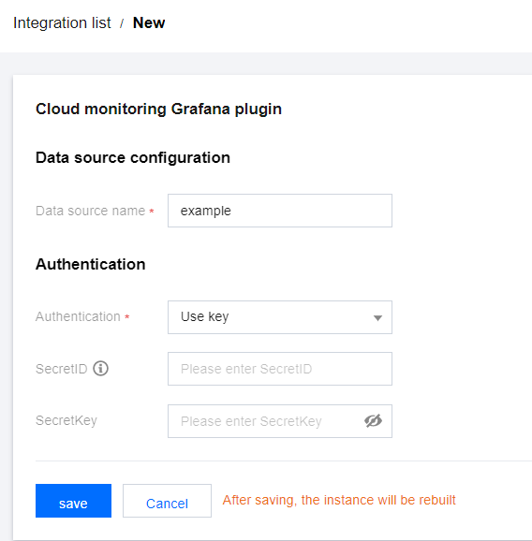Click the 'After saving' rebuild warning text
The image size is (532, 541).
coord(339,500)
